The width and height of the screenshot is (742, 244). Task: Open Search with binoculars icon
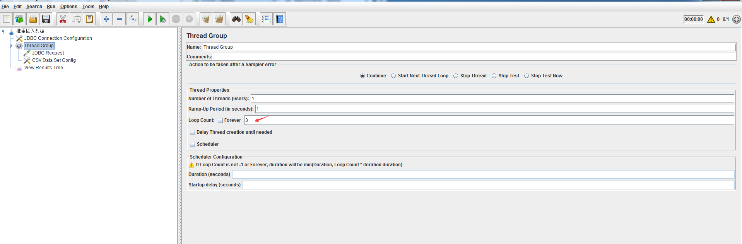coord(236,19)
